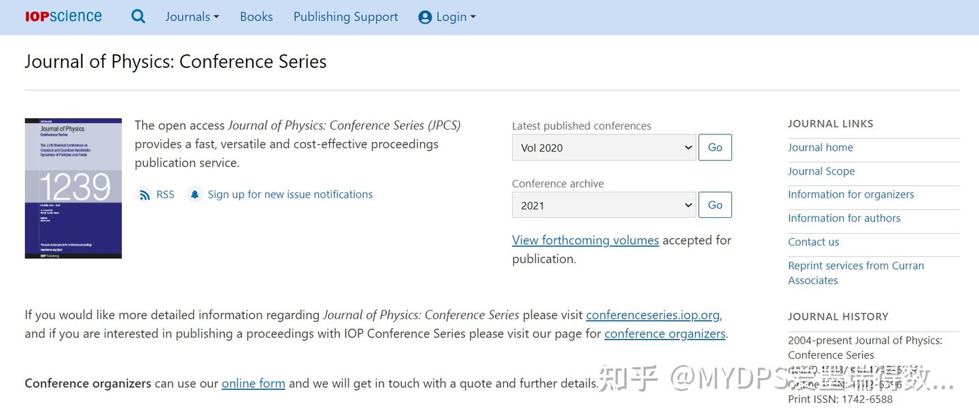The width and height of the screenshot is (979, 417).
Task: Click the user icon beside Login
Action: click(x=424, y=16)
